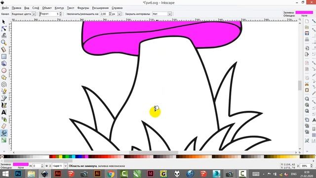Click no-color X swatch in palette
This screenshot has height=178, width=316.
(2, 157)
